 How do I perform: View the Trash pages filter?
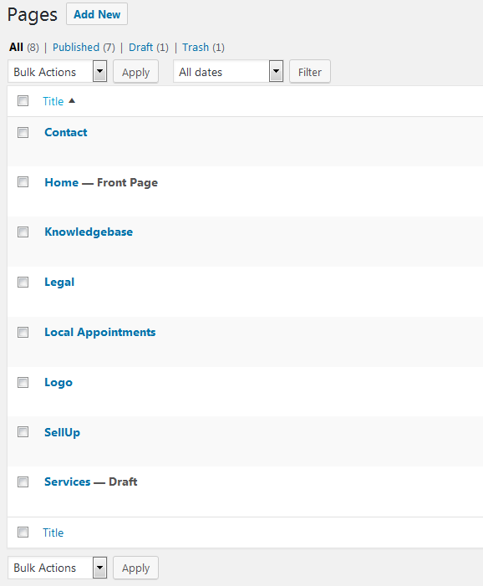[x=196, y=48]
